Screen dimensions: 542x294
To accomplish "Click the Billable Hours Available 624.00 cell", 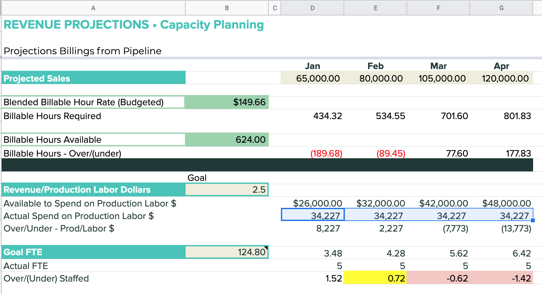I will point(227,140).
